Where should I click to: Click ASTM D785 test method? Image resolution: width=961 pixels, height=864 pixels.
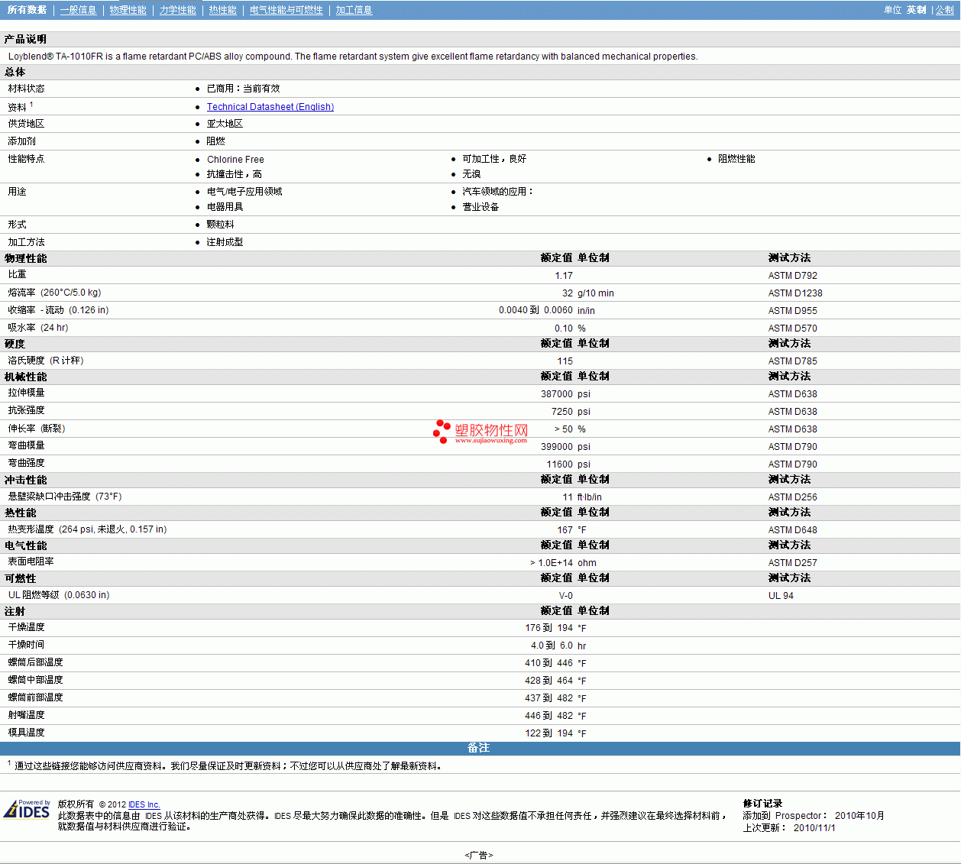tap(793, 361)
